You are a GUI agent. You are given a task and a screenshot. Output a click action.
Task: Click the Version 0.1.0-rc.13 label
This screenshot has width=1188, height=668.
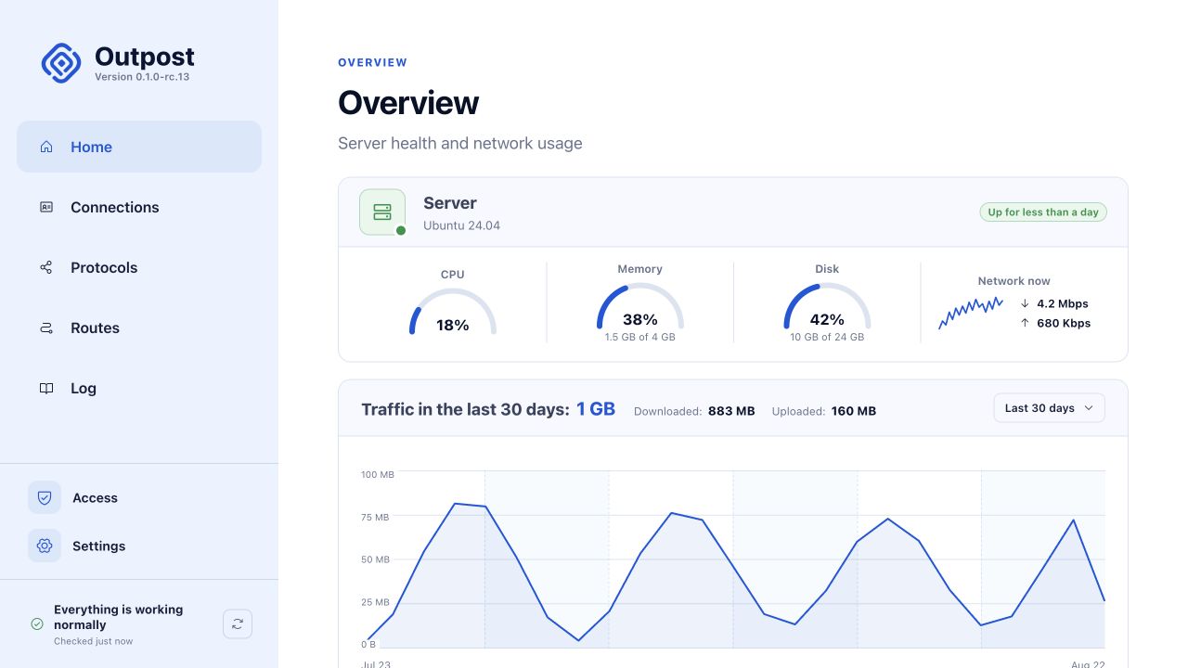(x=142, y=77)
